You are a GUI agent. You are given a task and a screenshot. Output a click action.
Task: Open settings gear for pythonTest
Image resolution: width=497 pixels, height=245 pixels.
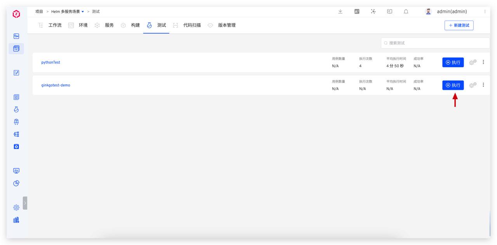point(473,62)
